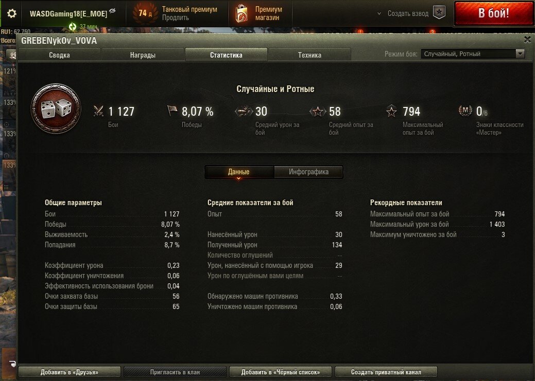Click the crossed swords battles icon

click(98, 111)
